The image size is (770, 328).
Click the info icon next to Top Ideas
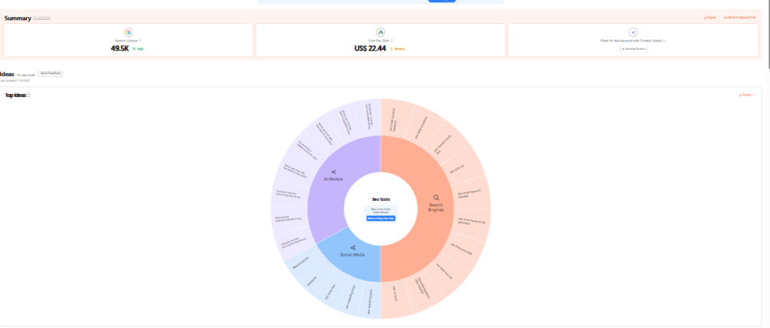pos(28,96)
